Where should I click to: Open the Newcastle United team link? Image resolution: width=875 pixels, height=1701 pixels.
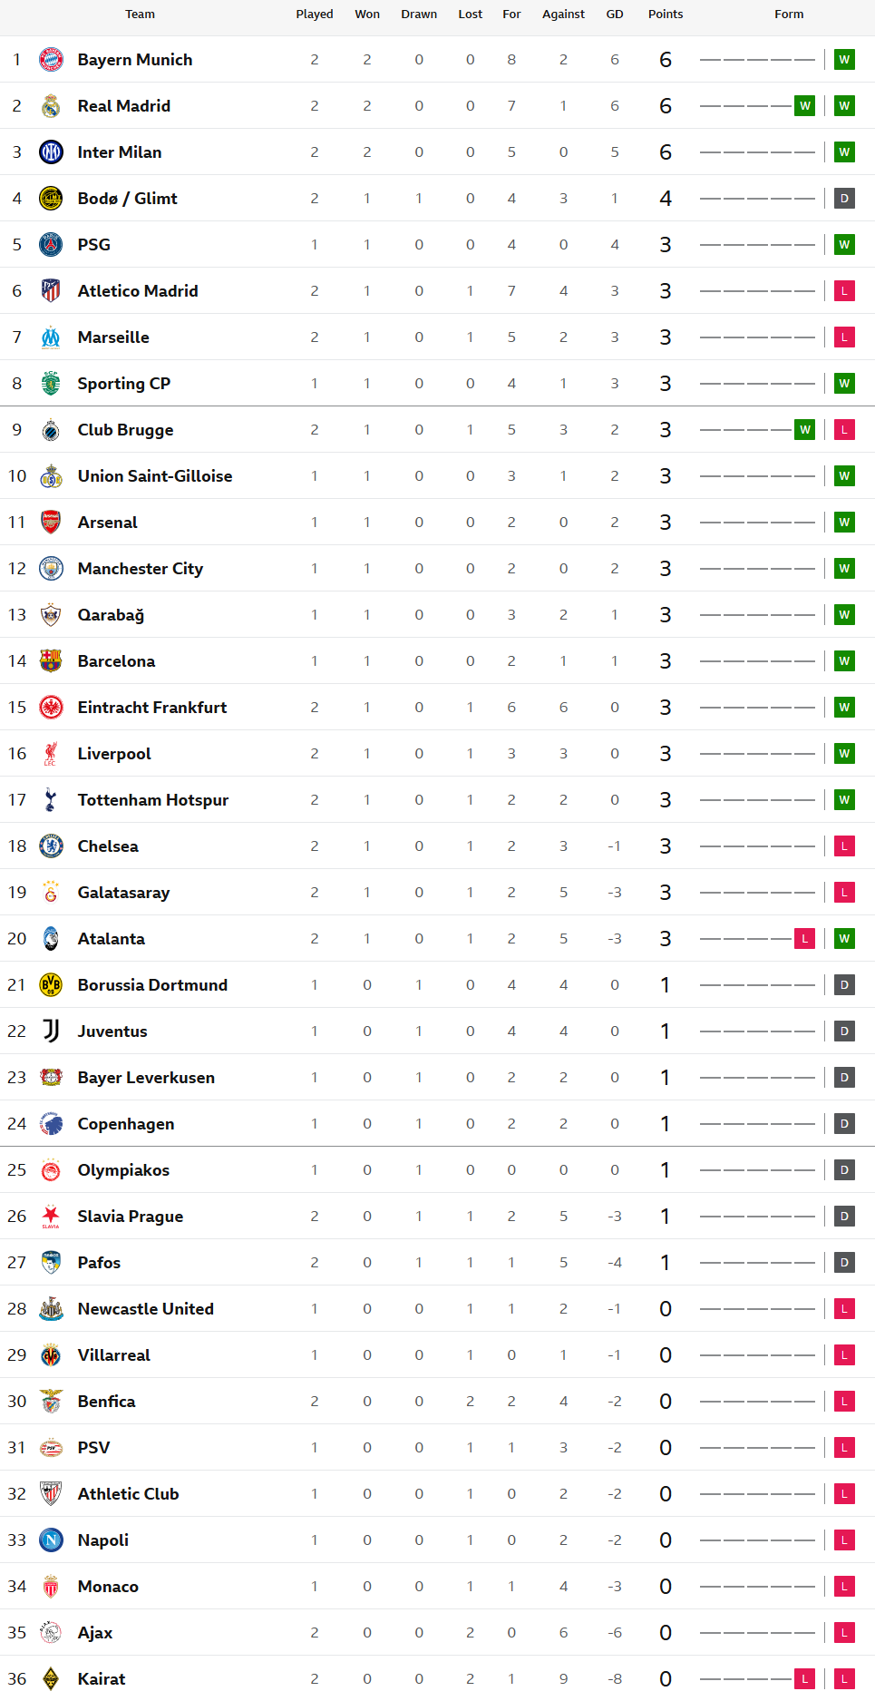145,1309
